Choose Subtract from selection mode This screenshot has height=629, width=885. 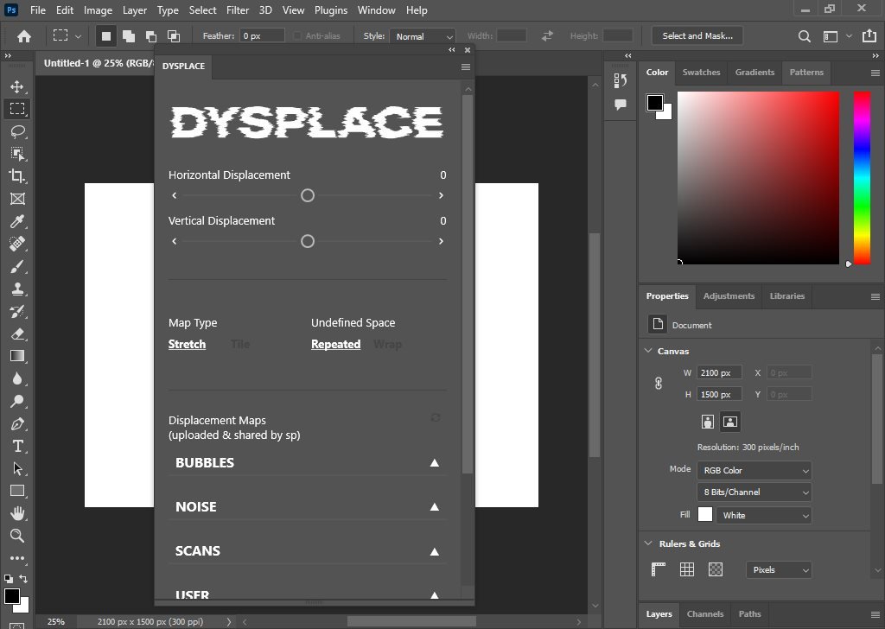pos(150,36)
